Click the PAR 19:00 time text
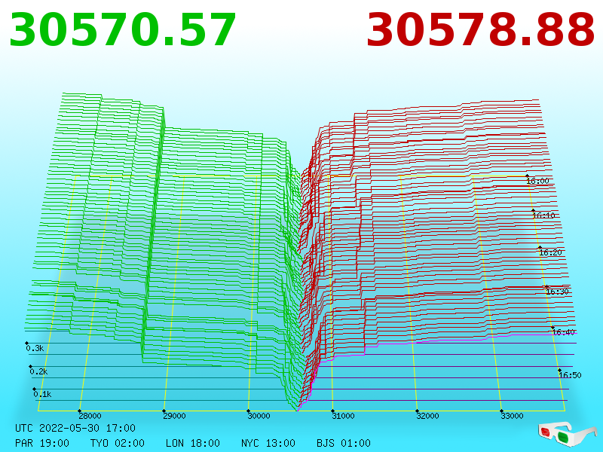This screenshot has height=452, width=603. click(42, 443)
